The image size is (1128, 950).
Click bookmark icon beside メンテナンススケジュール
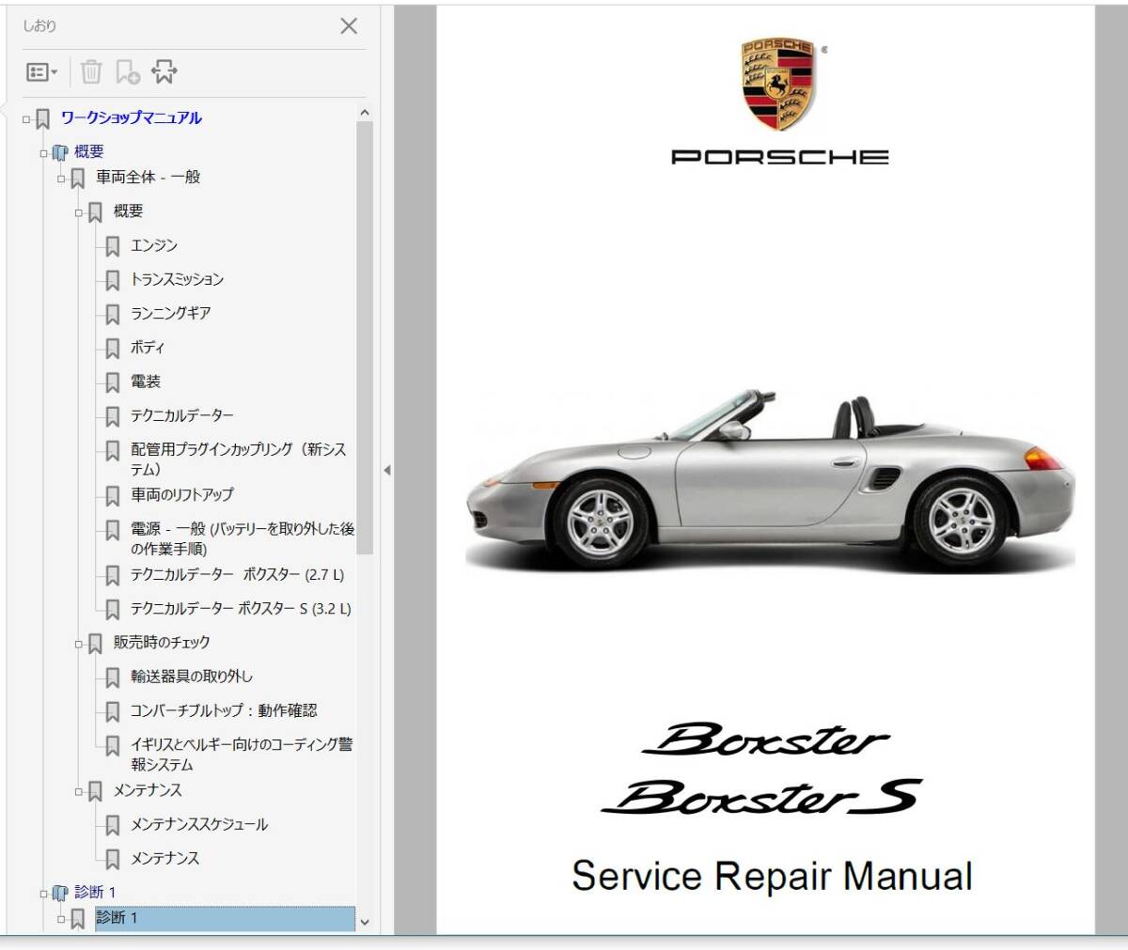(113, 826)
